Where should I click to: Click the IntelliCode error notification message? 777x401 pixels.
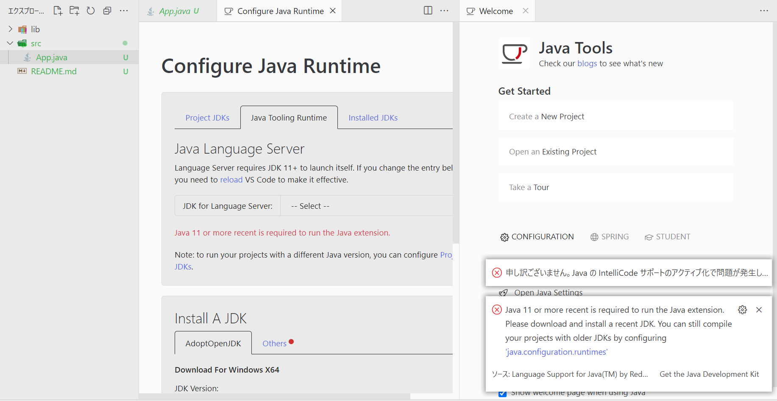coord(637,272)
